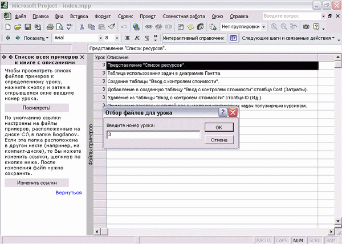Viewport: 342px width, 244px height.
Task: Click the Посмотреть! button
Action: click(x=36, y=108)
